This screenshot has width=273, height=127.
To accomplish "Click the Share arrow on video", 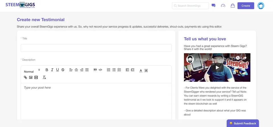I will [x=245, y=58].
